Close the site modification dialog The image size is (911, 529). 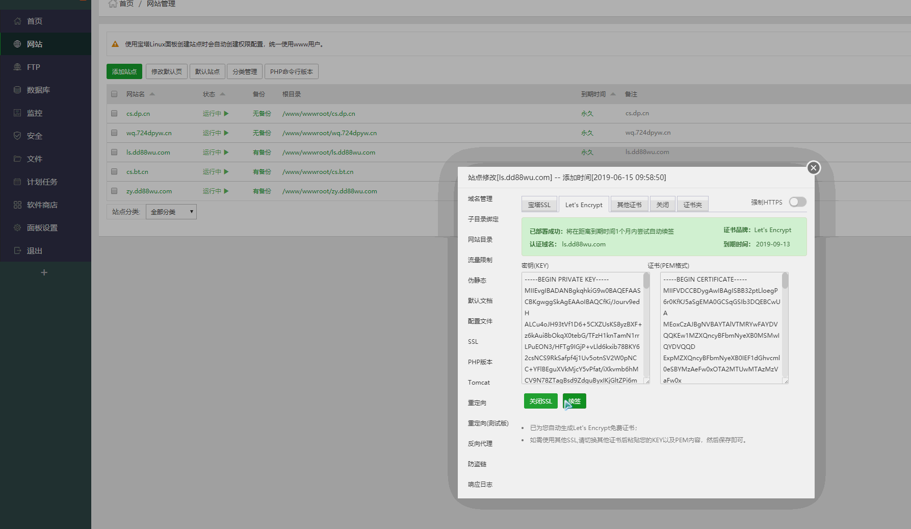[x=814, y=168]
